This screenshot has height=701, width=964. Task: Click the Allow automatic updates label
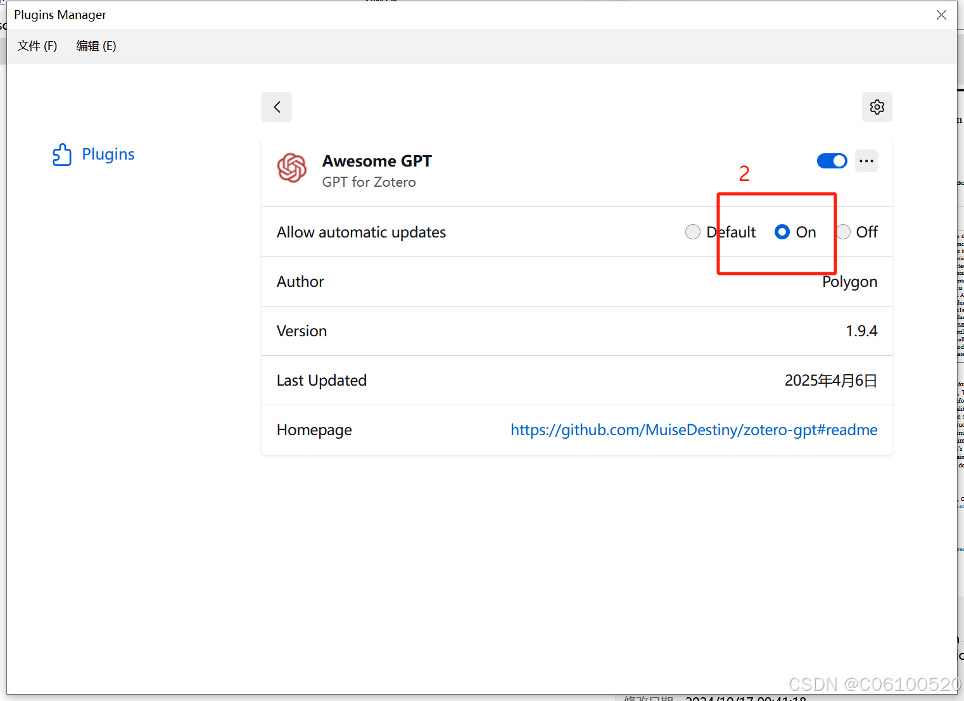pos(361,232)
